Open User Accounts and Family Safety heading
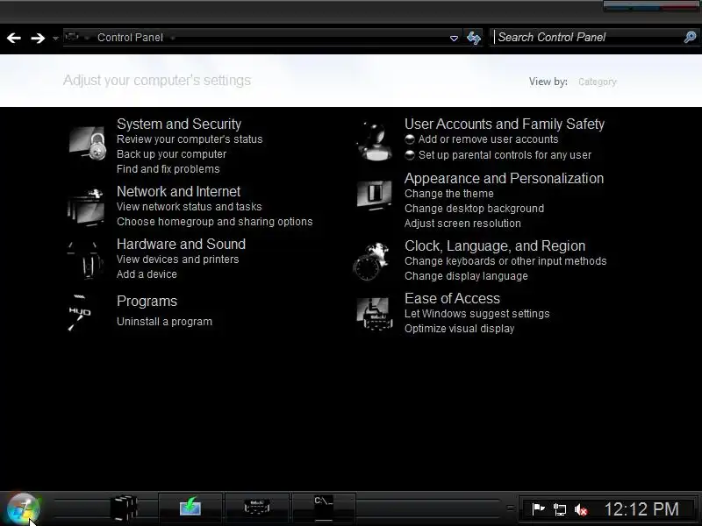Viewport: 702px width, 526px height. click(x=505, y=124)
